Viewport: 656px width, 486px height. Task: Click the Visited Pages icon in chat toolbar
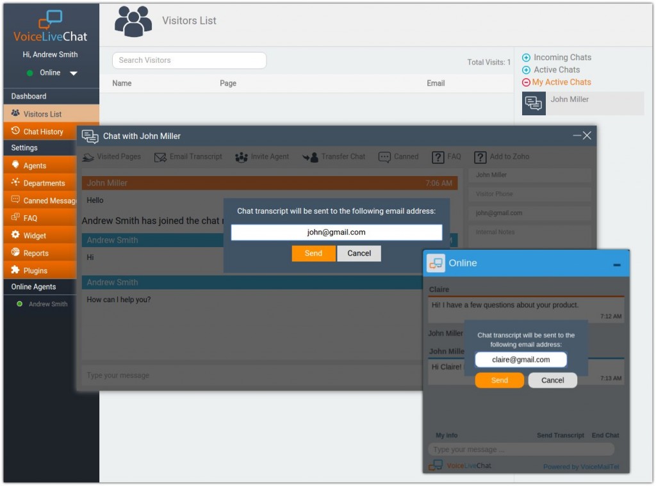point(88,157)
